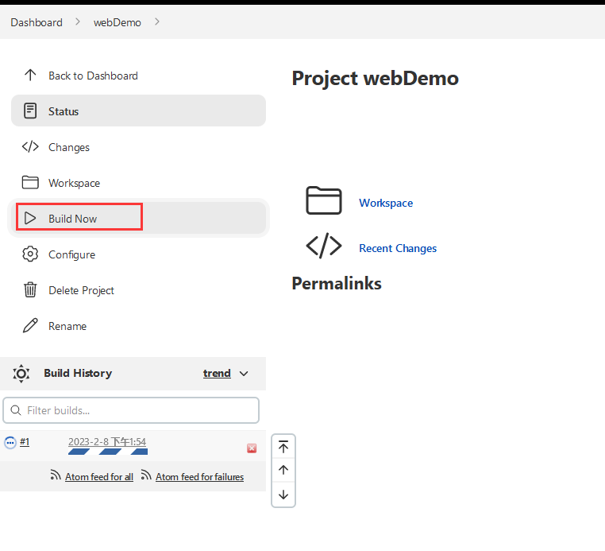Open Atom feed for failures link

(199, 477)
